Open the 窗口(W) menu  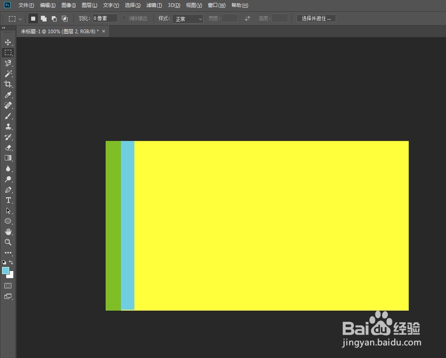click(217, 5)
